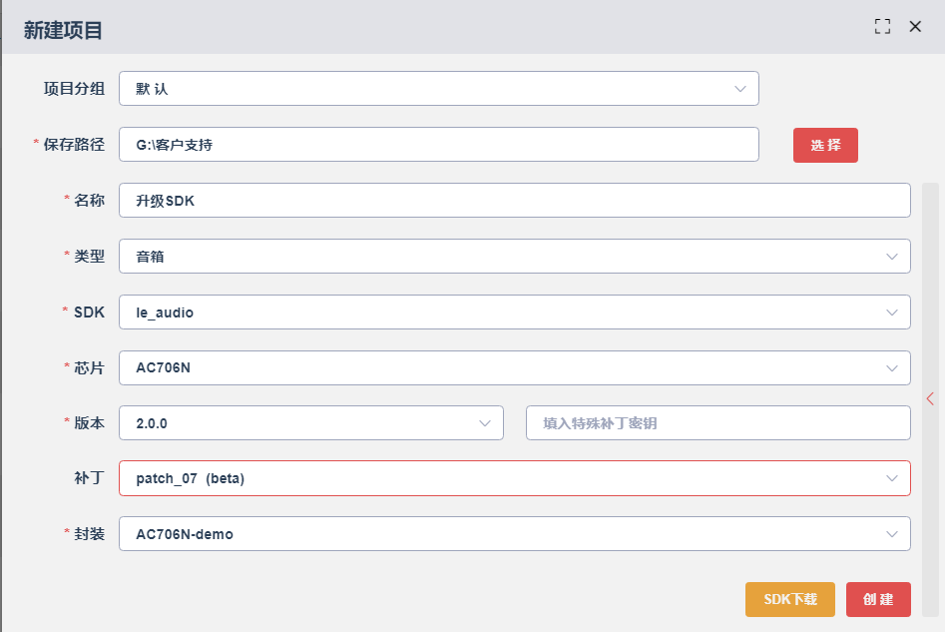Open the SDK dropdown showing le_audio
Image resolution: width=945 pixels, height=632 pixels.
515,313
